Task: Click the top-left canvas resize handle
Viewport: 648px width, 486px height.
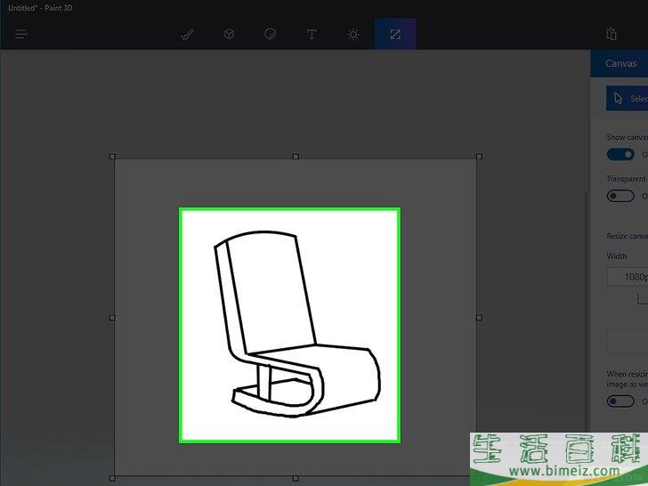Action: pos(112,157)
